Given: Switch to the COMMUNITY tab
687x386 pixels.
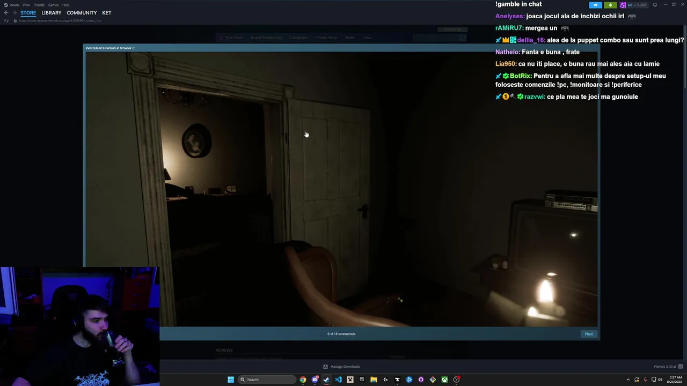Looking at the screenshot, I should 82,13.
